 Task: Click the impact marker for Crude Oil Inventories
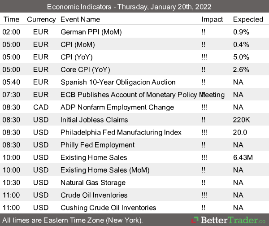pos(205,195)
